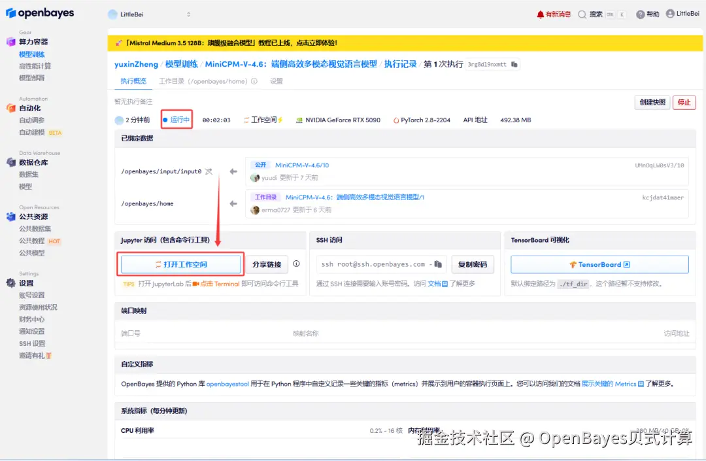Select 模型训练 in the sidebar
Screen dimensions: 706x461
pos(31,54)
